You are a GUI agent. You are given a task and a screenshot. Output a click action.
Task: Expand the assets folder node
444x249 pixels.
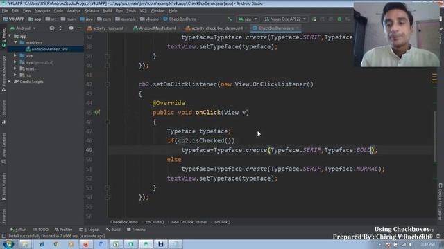coord(15,68)
